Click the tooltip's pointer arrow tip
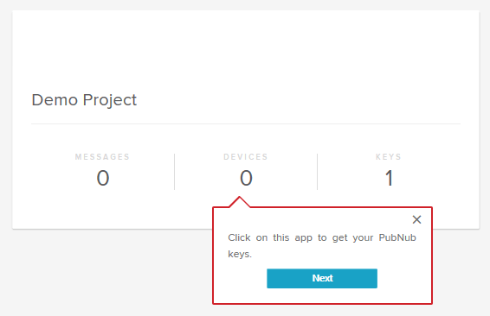The image size is (490, 316). (240, 199)
